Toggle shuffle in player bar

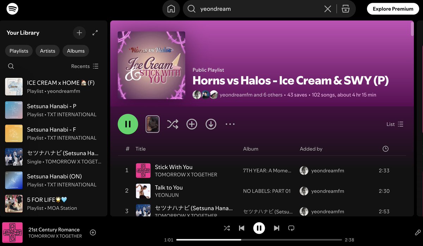[227, 228]
